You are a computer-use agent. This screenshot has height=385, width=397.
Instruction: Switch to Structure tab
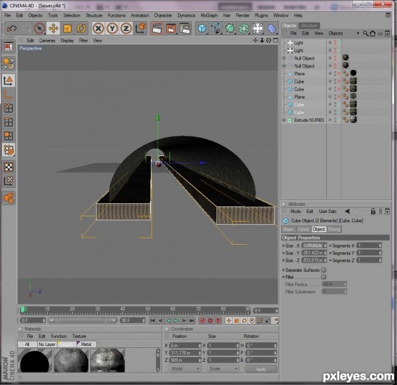309,26
